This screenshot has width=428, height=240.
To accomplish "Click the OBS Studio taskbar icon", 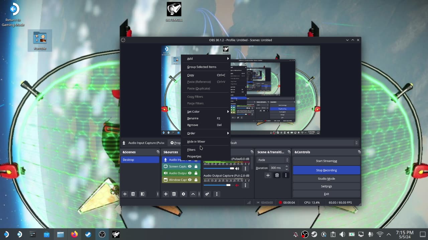I will (x=102, y=234).
